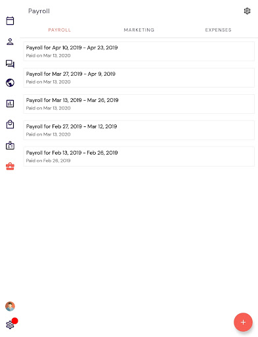The height and width of the screenshot is (337, 258).
Task: Switch to the Expenses tab
Action: [x=218, y=30]
